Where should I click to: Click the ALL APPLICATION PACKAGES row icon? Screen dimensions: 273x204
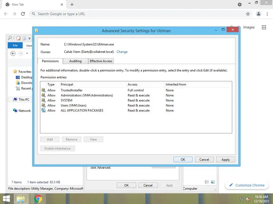(x=43, y=110)
